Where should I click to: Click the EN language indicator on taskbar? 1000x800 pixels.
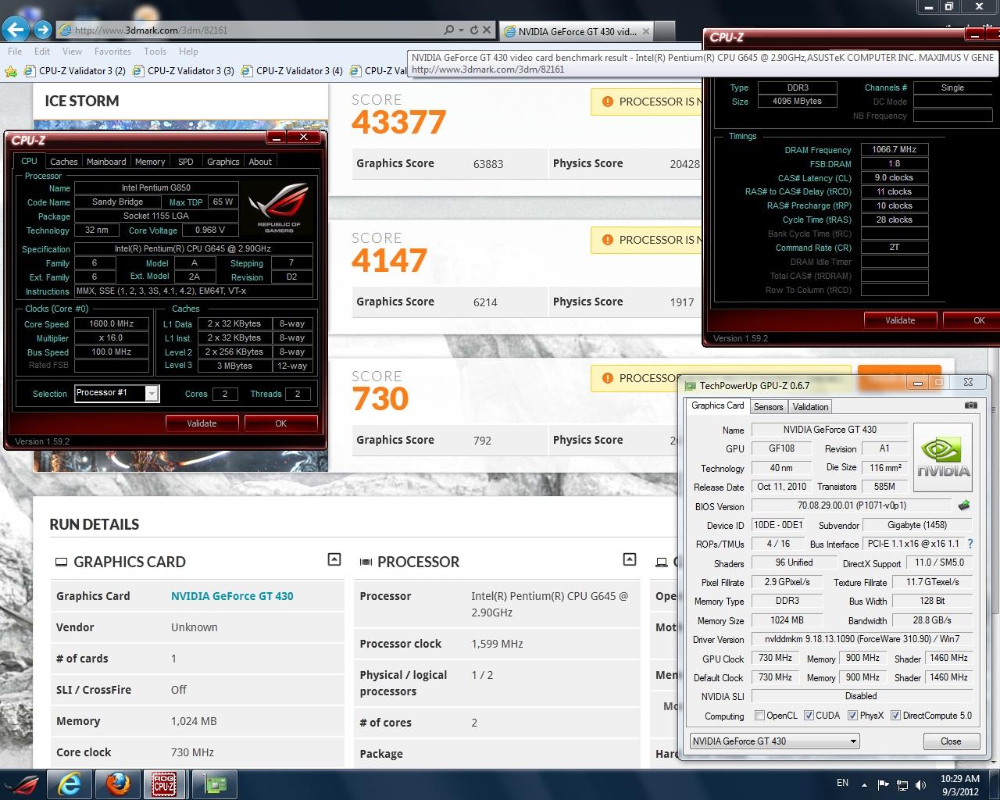pyautogui.click(x=842, y=783)
